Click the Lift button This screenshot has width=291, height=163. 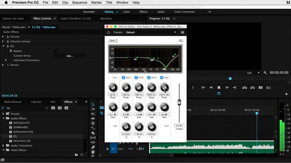(x=245, y=88)
